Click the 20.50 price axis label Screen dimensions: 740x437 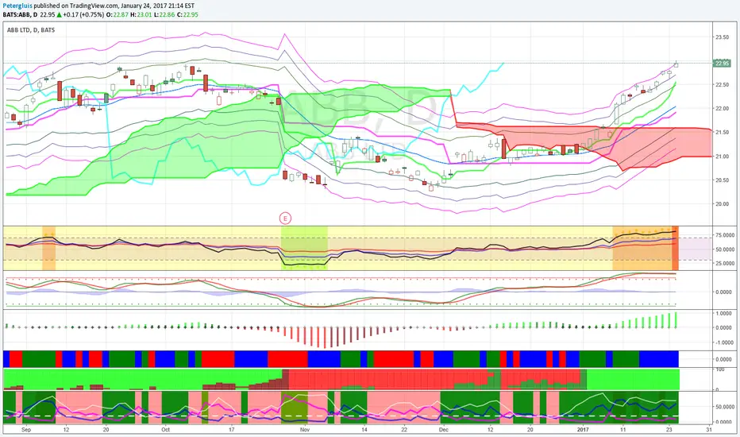coord(722,180)
